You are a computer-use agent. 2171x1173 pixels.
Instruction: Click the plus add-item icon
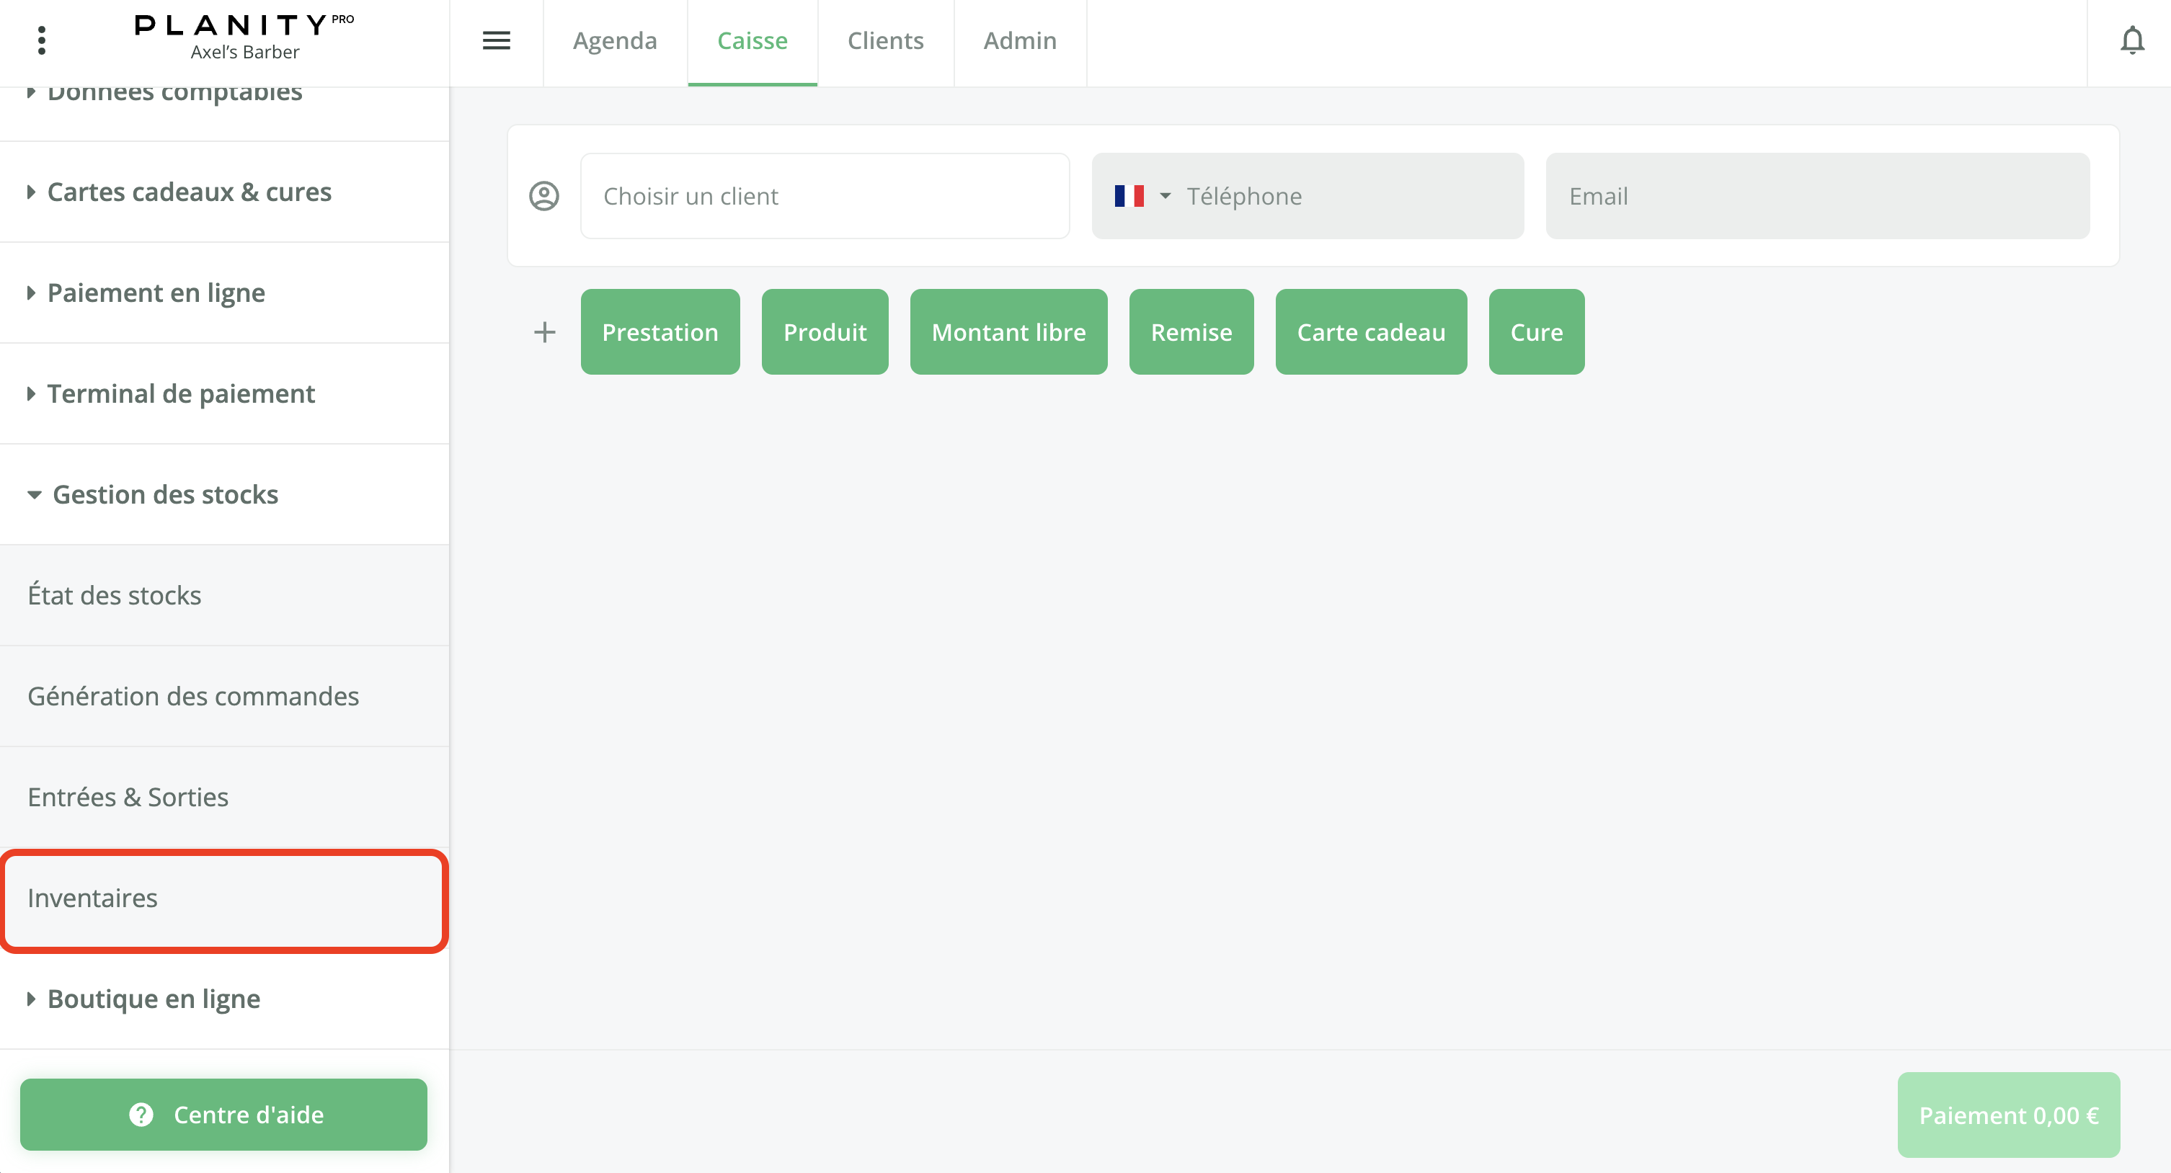pyautogui.click(x=544, y=332)
